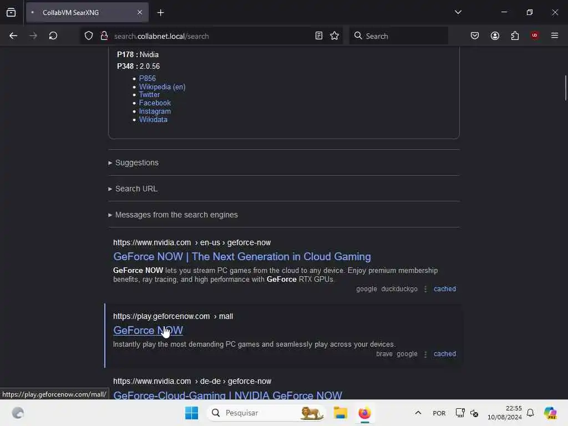Click the P348 : 2.0.56 text

(138, 67)
